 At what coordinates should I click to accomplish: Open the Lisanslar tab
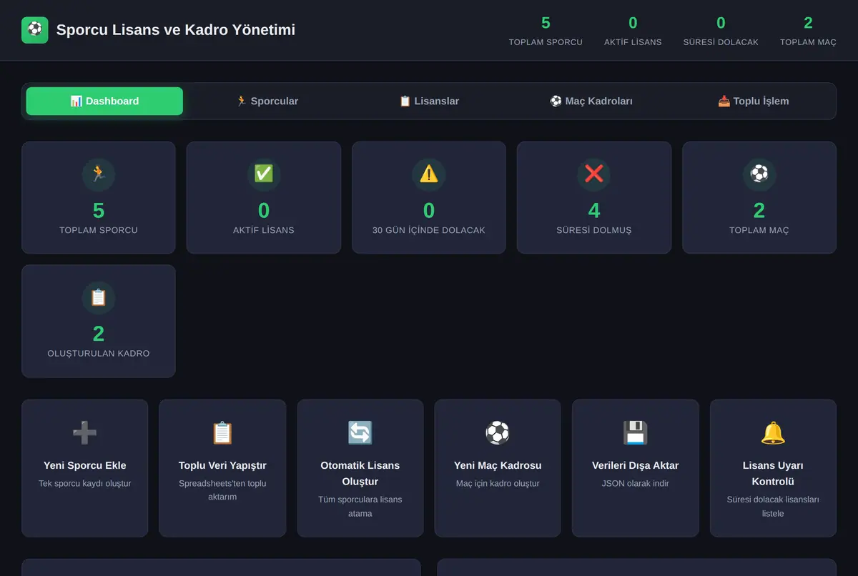pos(429,101)
